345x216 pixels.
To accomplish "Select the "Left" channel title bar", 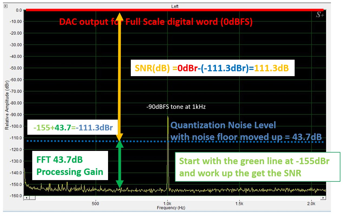I will coord(175,6).
